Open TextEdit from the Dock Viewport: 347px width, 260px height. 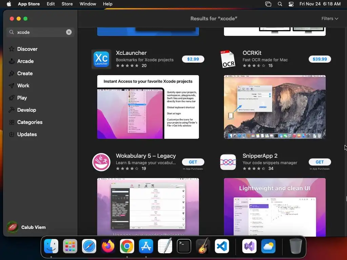165,246
